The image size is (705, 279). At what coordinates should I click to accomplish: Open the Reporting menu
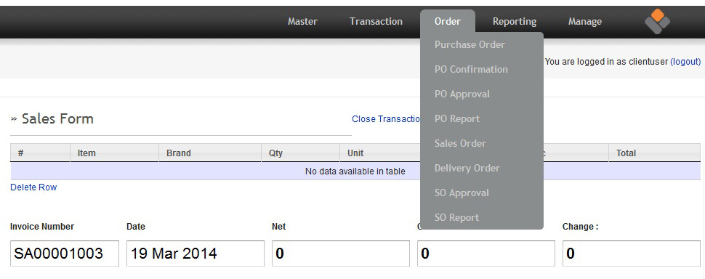pos(515,21)
